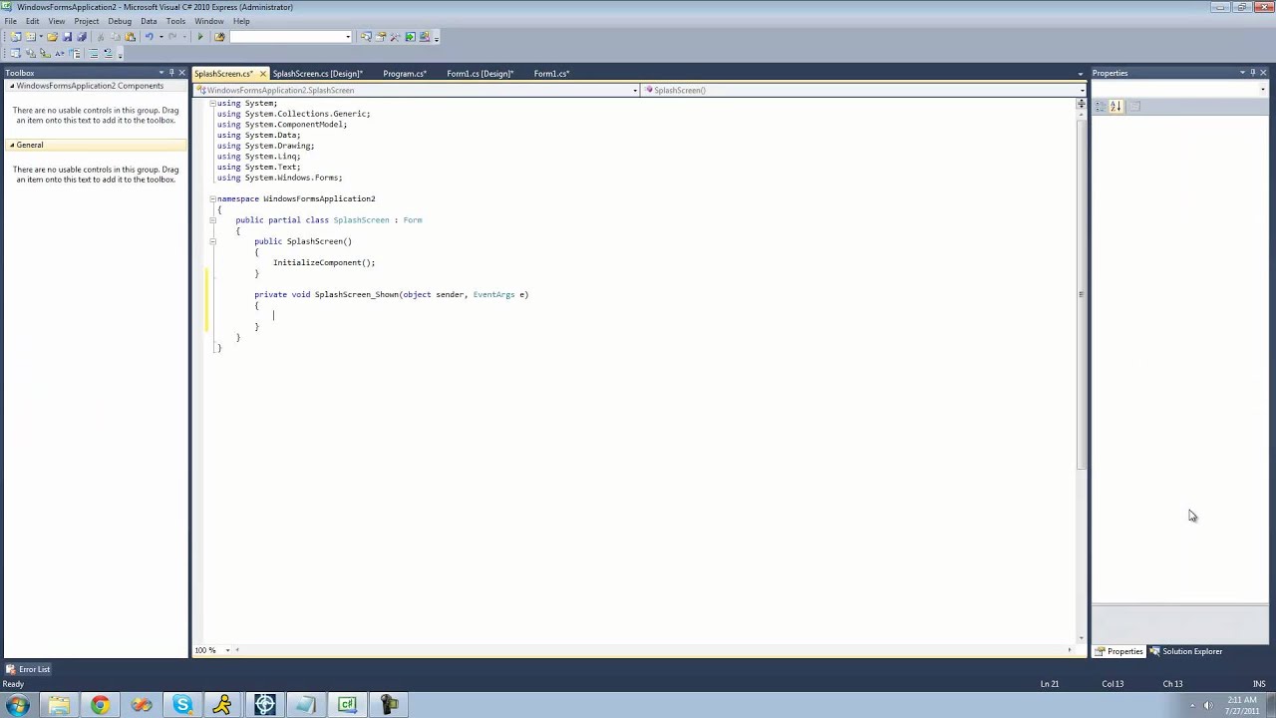Close the SplashScreen.cs document tab
Viewport: 1276px width, 718px height.
point(263,74)
